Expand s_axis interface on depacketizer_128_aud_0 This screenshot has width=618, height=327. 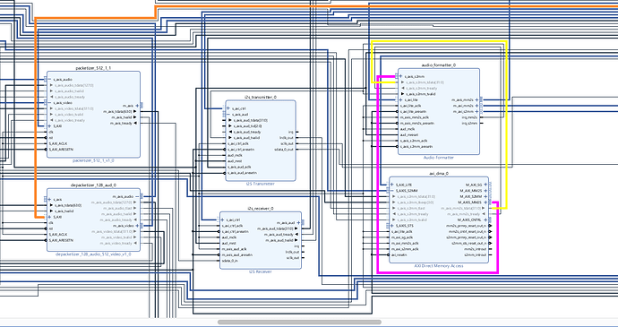[49, 200]
